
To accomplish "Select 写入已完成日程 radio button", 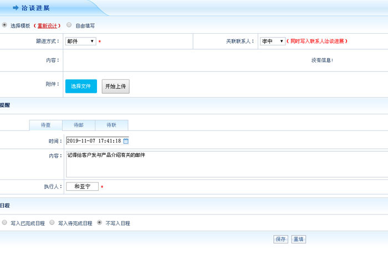I will (5, 223).
